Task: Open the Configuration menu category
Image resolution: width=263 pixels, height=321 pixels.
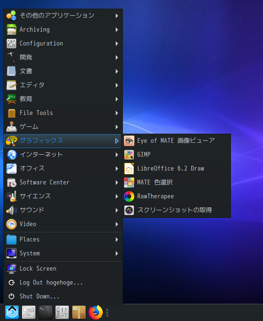Action: point(63,44)
